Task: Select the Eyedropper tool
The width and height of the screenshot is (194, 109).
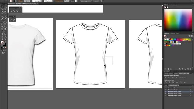Action: (x=2, y=31)
